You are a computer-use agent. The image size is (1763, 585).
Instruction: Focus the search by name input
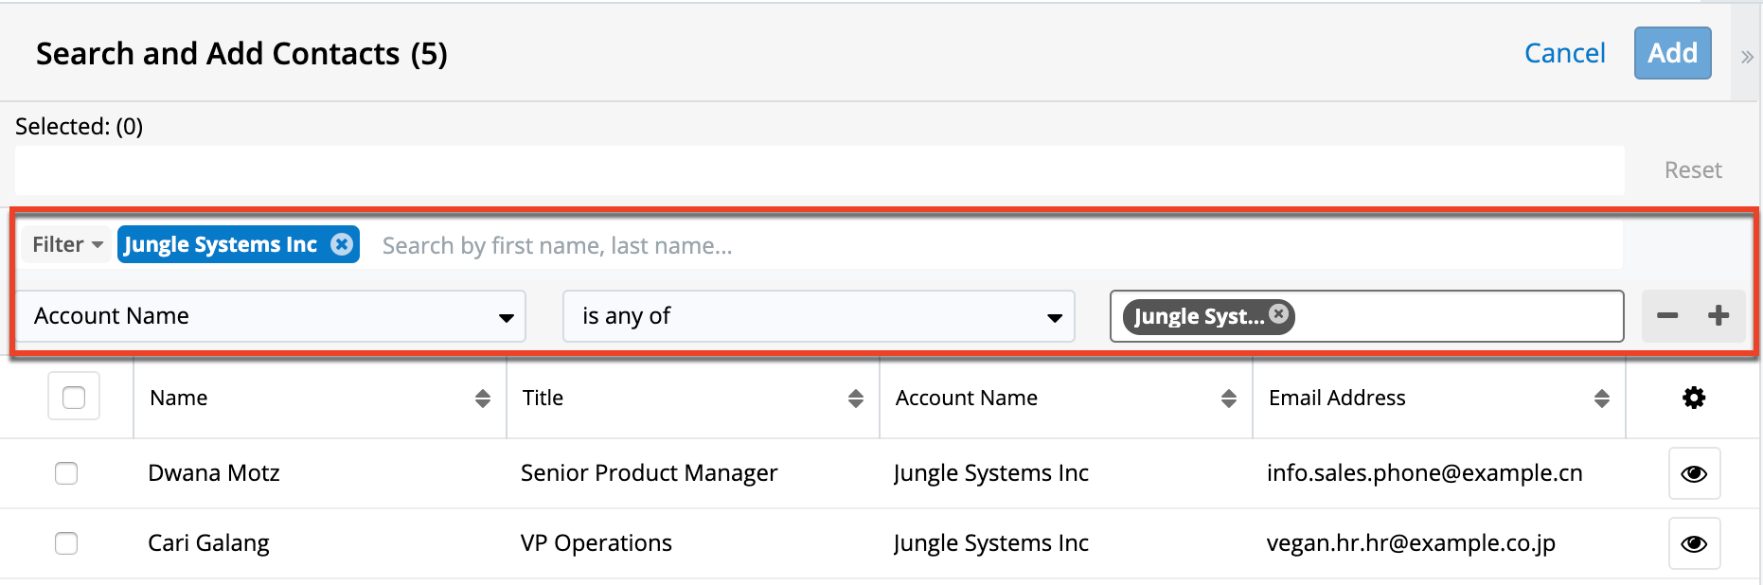tap(994, 246)
